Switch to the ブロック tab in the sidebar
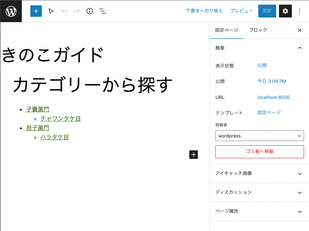Viewport: 309px width, 231px height. (257, 30)
